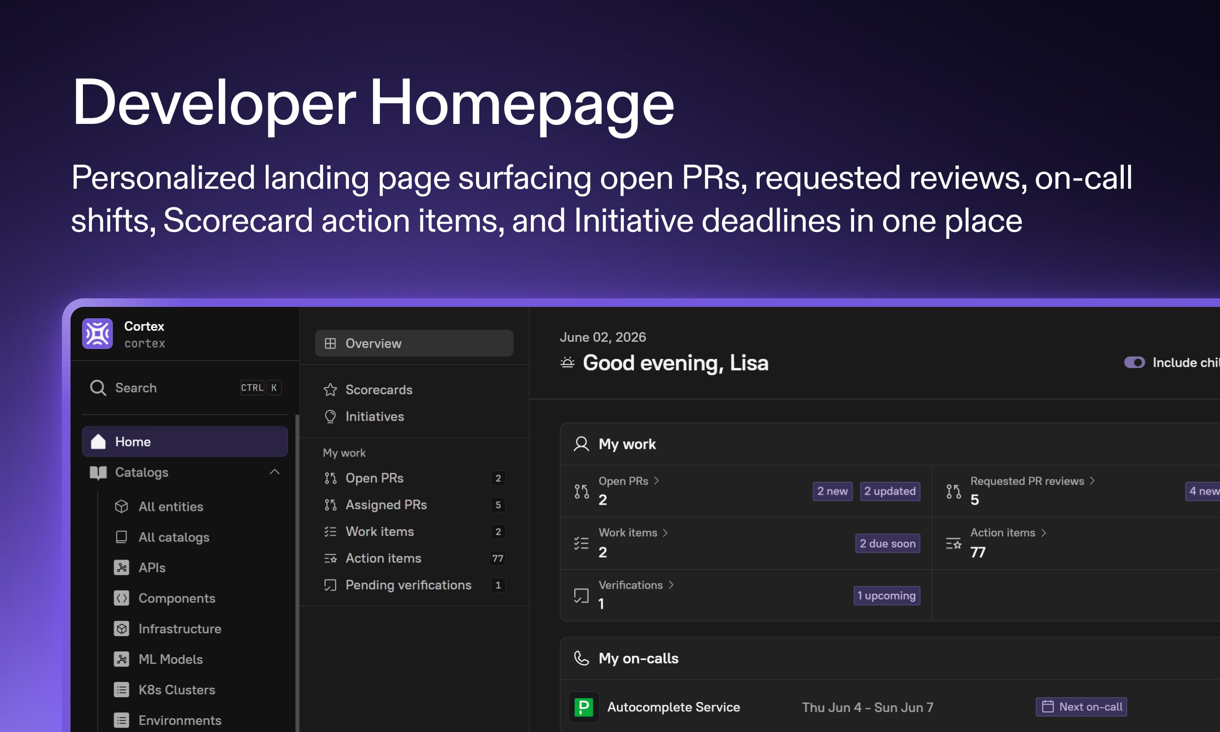The height and width of the screenshot is (732, 1220).
Task: Click the My work person icon
Action: [x=581, y=444]
